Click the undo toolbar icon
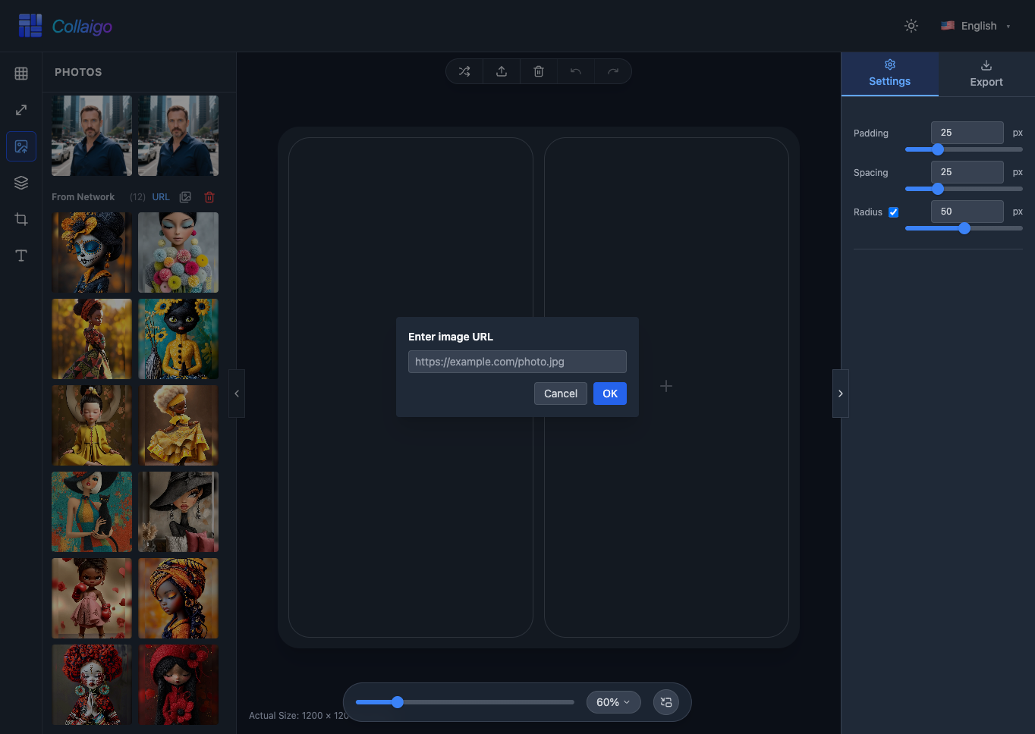1035x734 pixels. pos(576,71)
